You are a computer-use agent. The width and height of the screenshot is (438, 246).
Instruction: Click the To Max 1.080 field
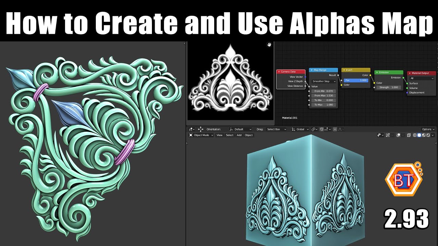[x=324, y=105]
